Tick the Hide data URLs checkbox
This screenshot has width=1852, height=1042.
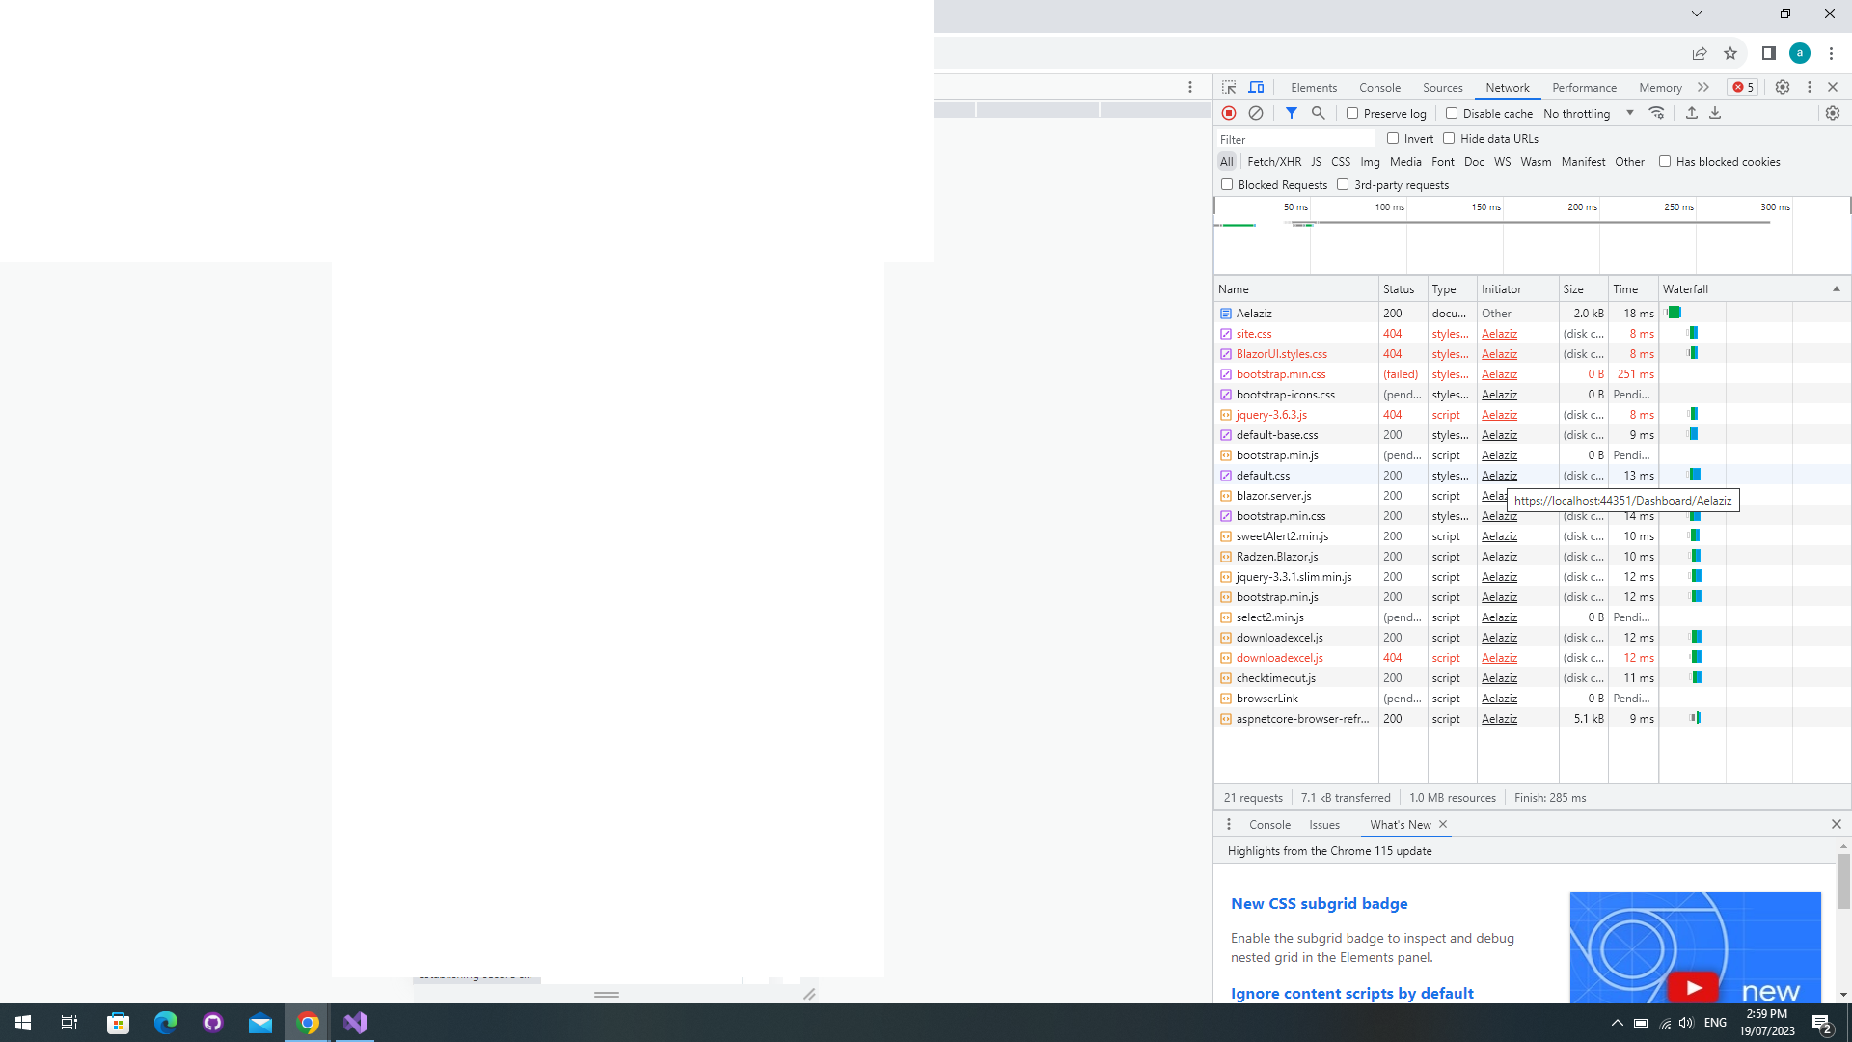[x=1449, y=138]
